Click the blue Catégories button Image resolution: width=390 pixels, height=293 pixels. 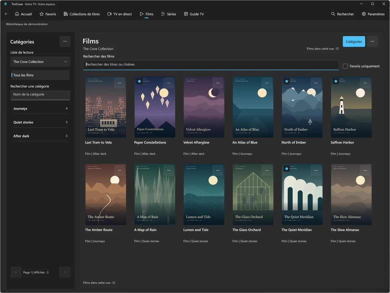point(354,42)
